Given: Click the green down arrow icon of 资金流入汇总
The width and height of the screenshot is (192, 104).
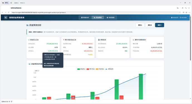Looking at the screenshot, I should click(29, 40).
